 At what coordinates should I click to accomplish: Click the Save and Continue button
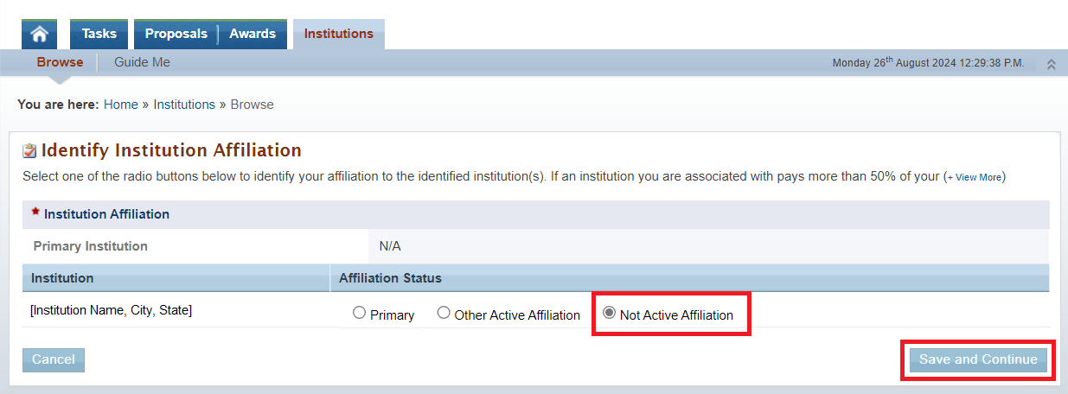tap(978, 360)
